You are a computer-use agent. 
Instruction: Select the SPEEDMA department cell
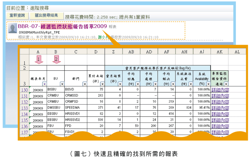75,108
